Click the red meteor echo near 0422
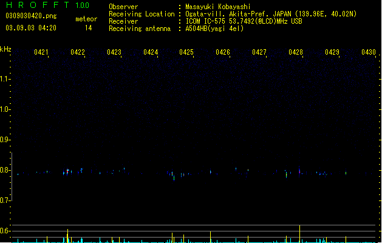382x243 pixels. pos(68,171)
